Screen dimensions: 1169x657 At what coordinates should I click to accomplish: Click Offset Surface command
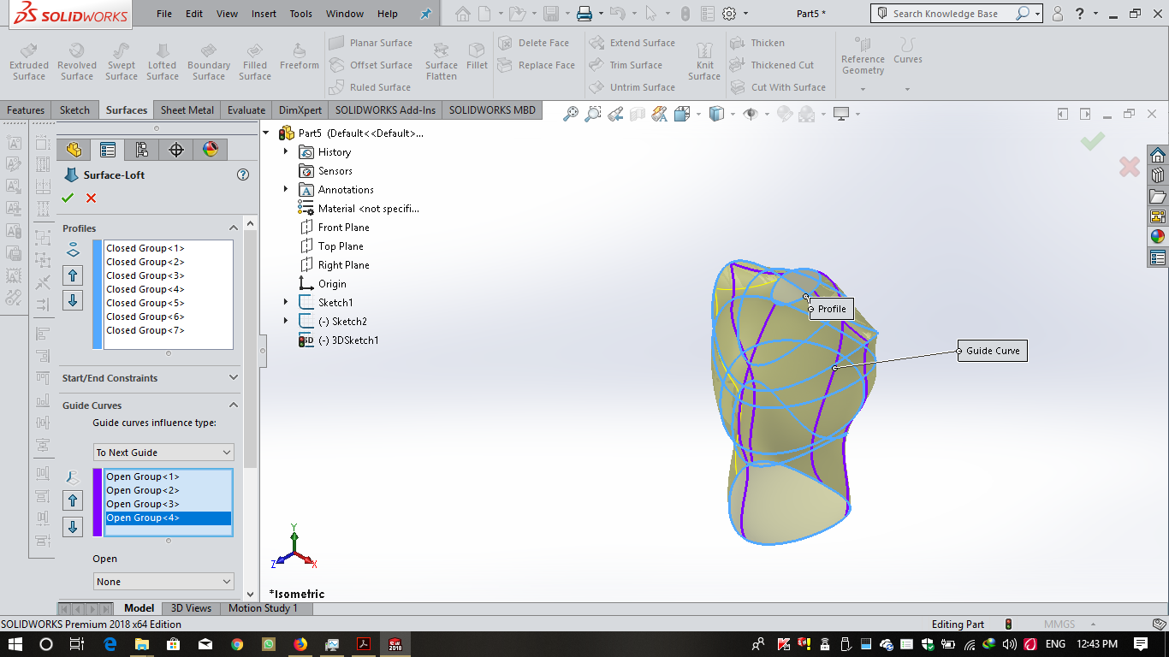coord(371,65)
